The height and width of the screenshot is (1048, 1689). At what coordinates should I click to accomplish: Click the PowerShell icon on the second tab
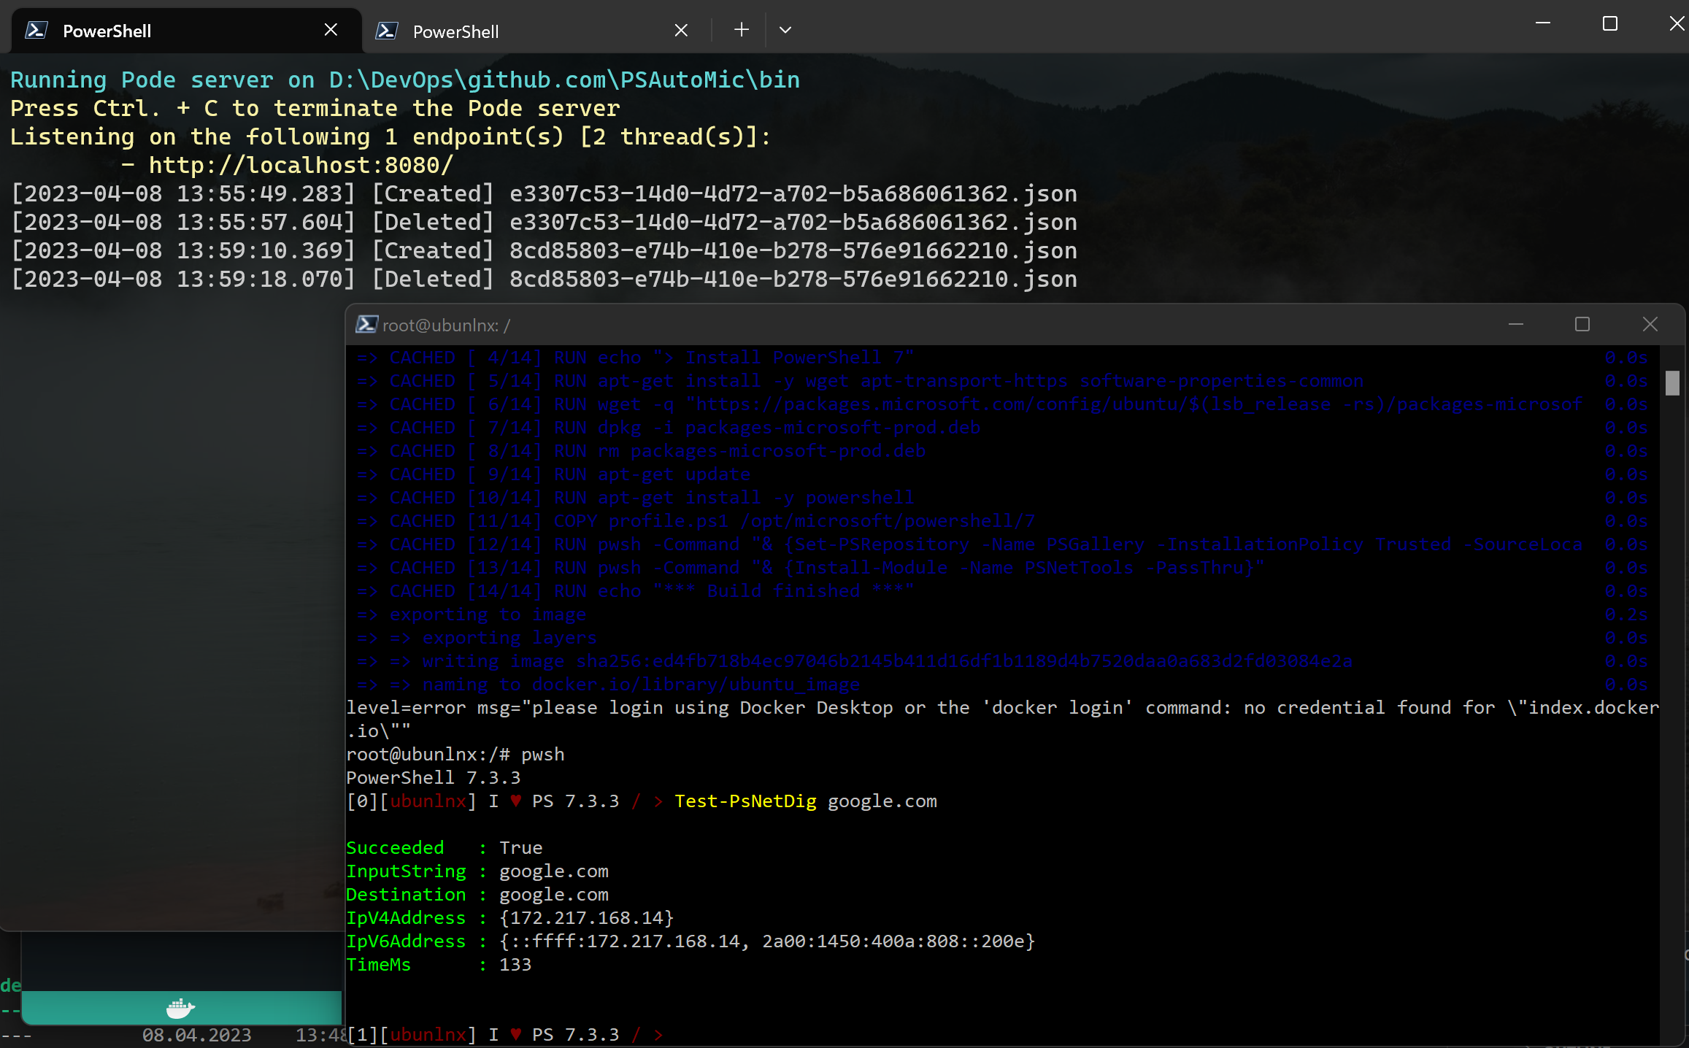click(x=386, y=31)
